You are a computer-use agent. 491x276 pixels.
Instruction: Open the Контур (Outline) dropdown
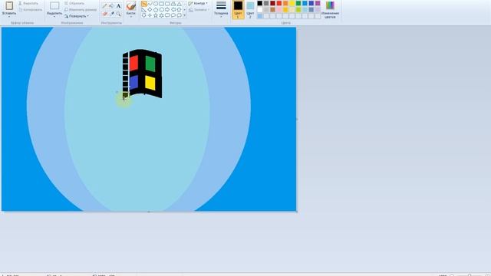coord(198,3)
